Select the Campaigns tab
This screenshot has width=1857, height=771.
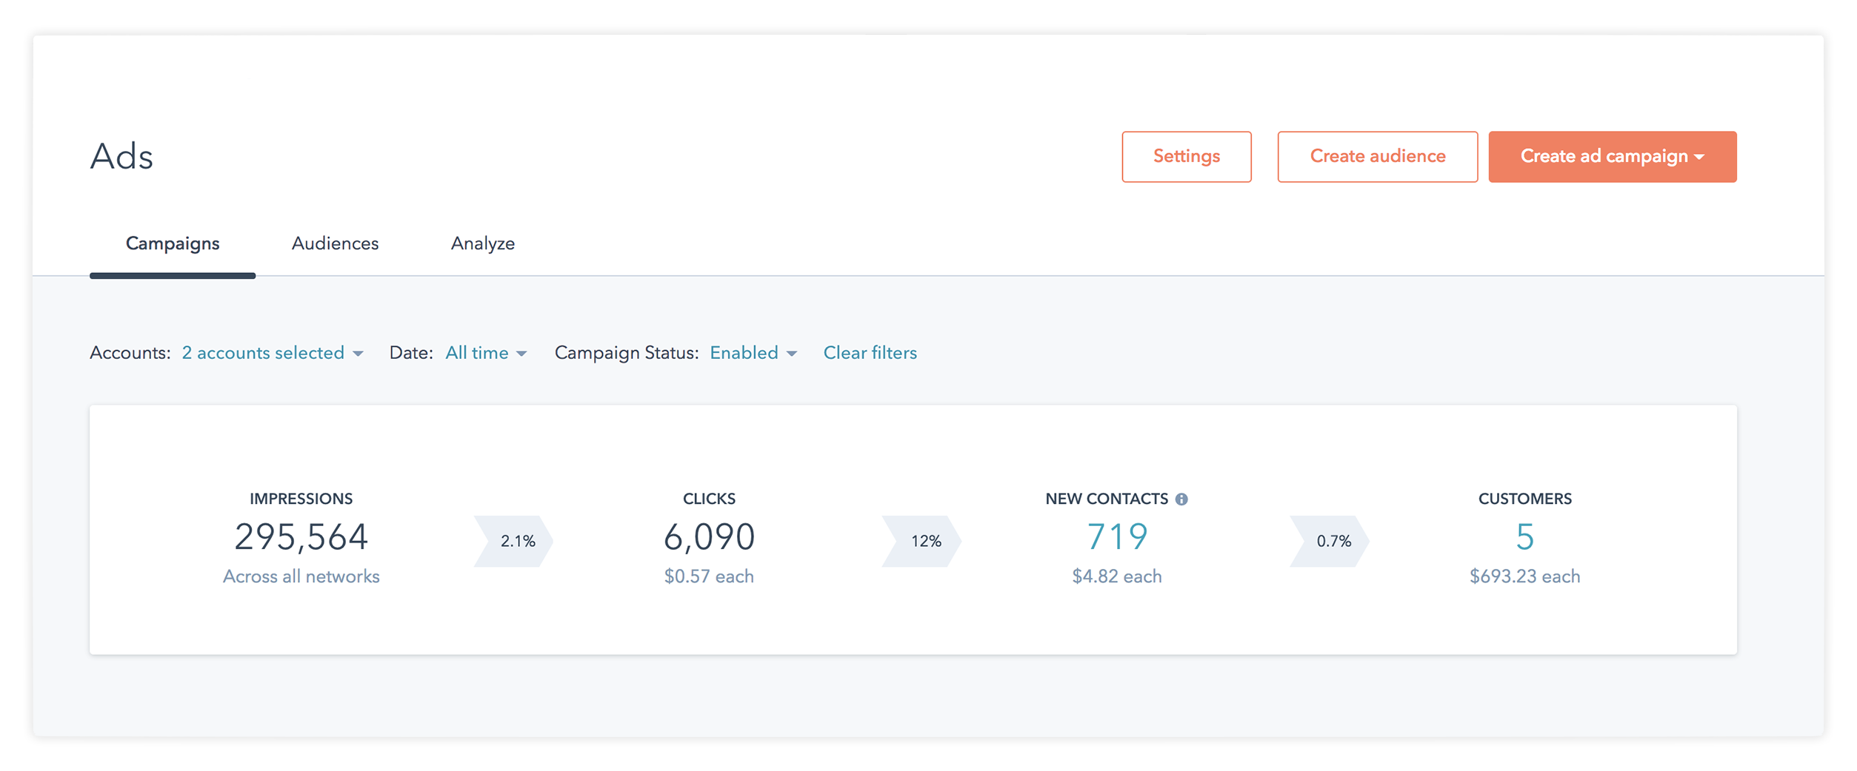tap(173, 243)
